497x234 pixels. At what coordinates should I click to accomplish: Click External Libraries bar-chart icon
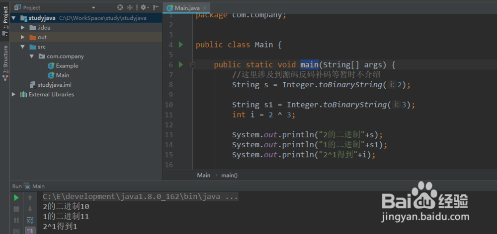pyautogui.click(x=23, y=94)
